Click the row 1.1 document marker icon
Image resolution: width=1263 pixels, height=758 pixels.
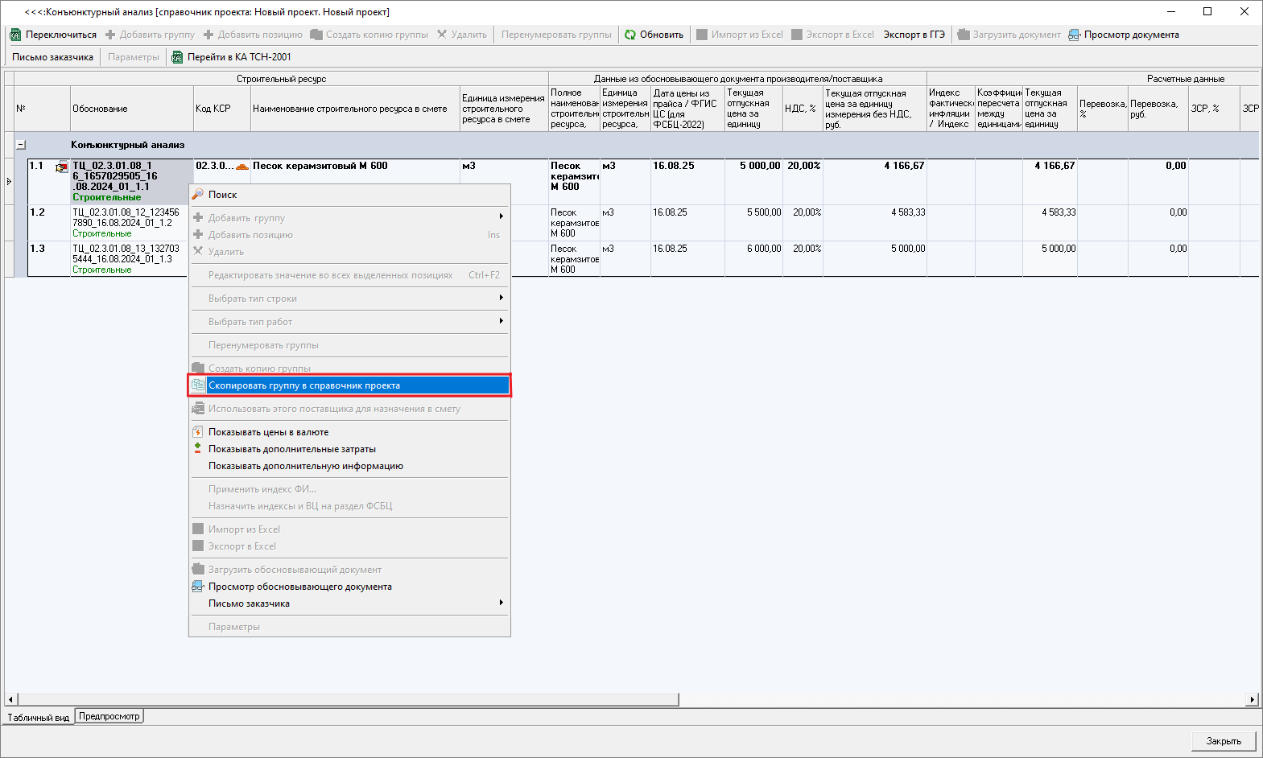pos(61,167)
